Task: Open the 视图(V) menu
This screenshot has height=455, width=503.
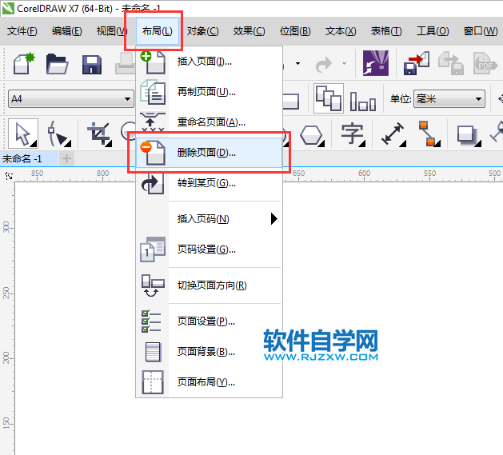Action: tap(112, 31)
